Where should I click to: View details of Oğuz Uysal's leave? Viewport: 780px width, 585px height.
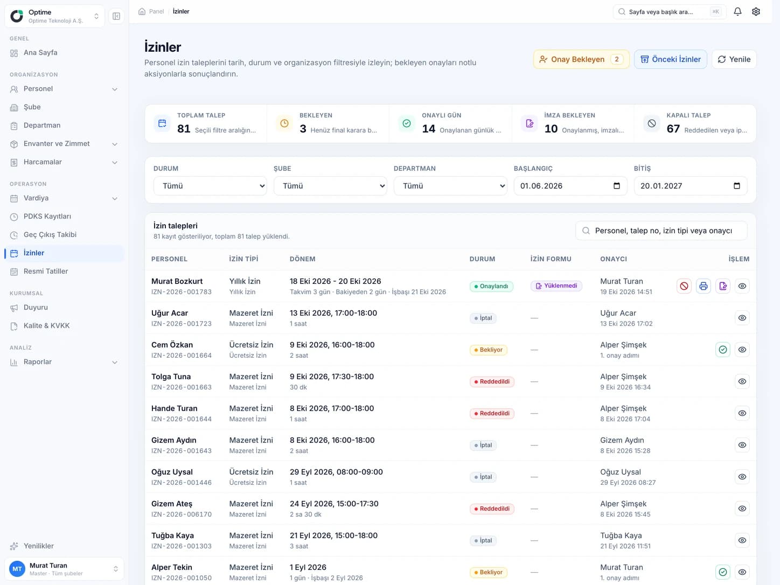click(x=742, y=477)
